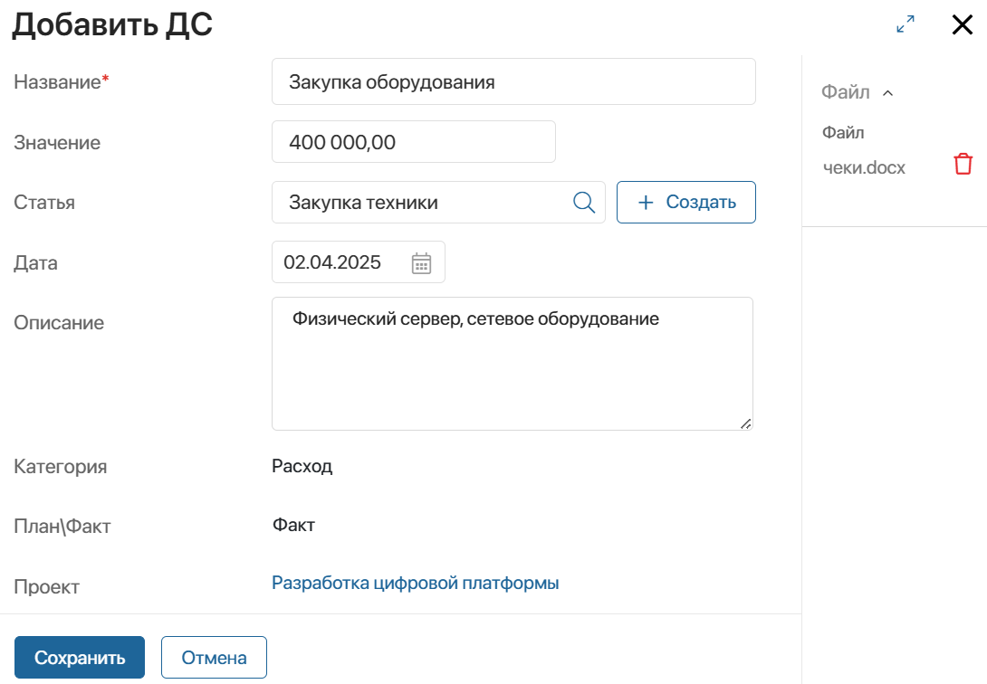Open the calendar picker icon
987x684 pixels.
421,262
